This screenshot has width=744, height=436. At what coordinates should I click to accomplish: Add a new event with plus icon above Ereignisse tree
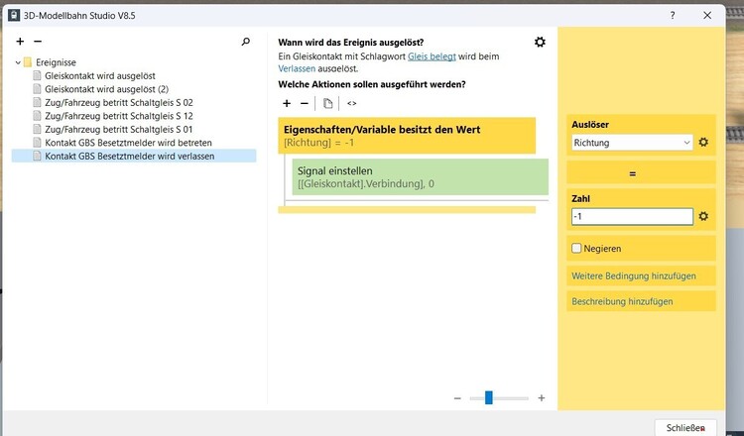[20, 42]
